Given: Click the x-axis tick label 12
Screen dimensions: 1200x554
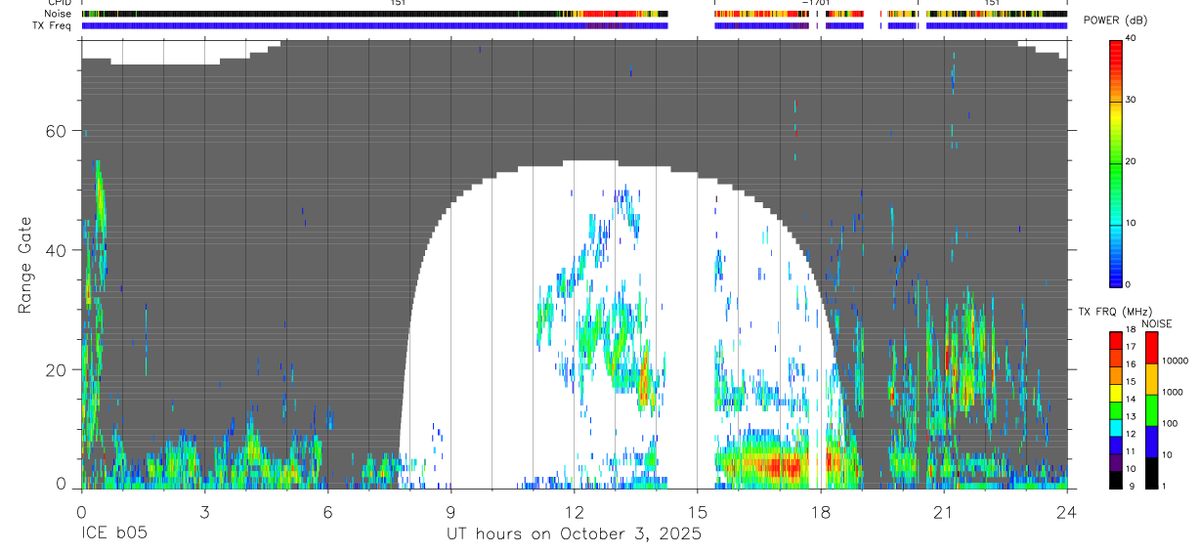Looking at the screenshot, I should point(575,511).
